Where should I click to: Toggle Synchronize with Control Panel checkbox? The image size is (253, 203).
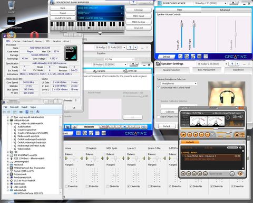[159, 88]
